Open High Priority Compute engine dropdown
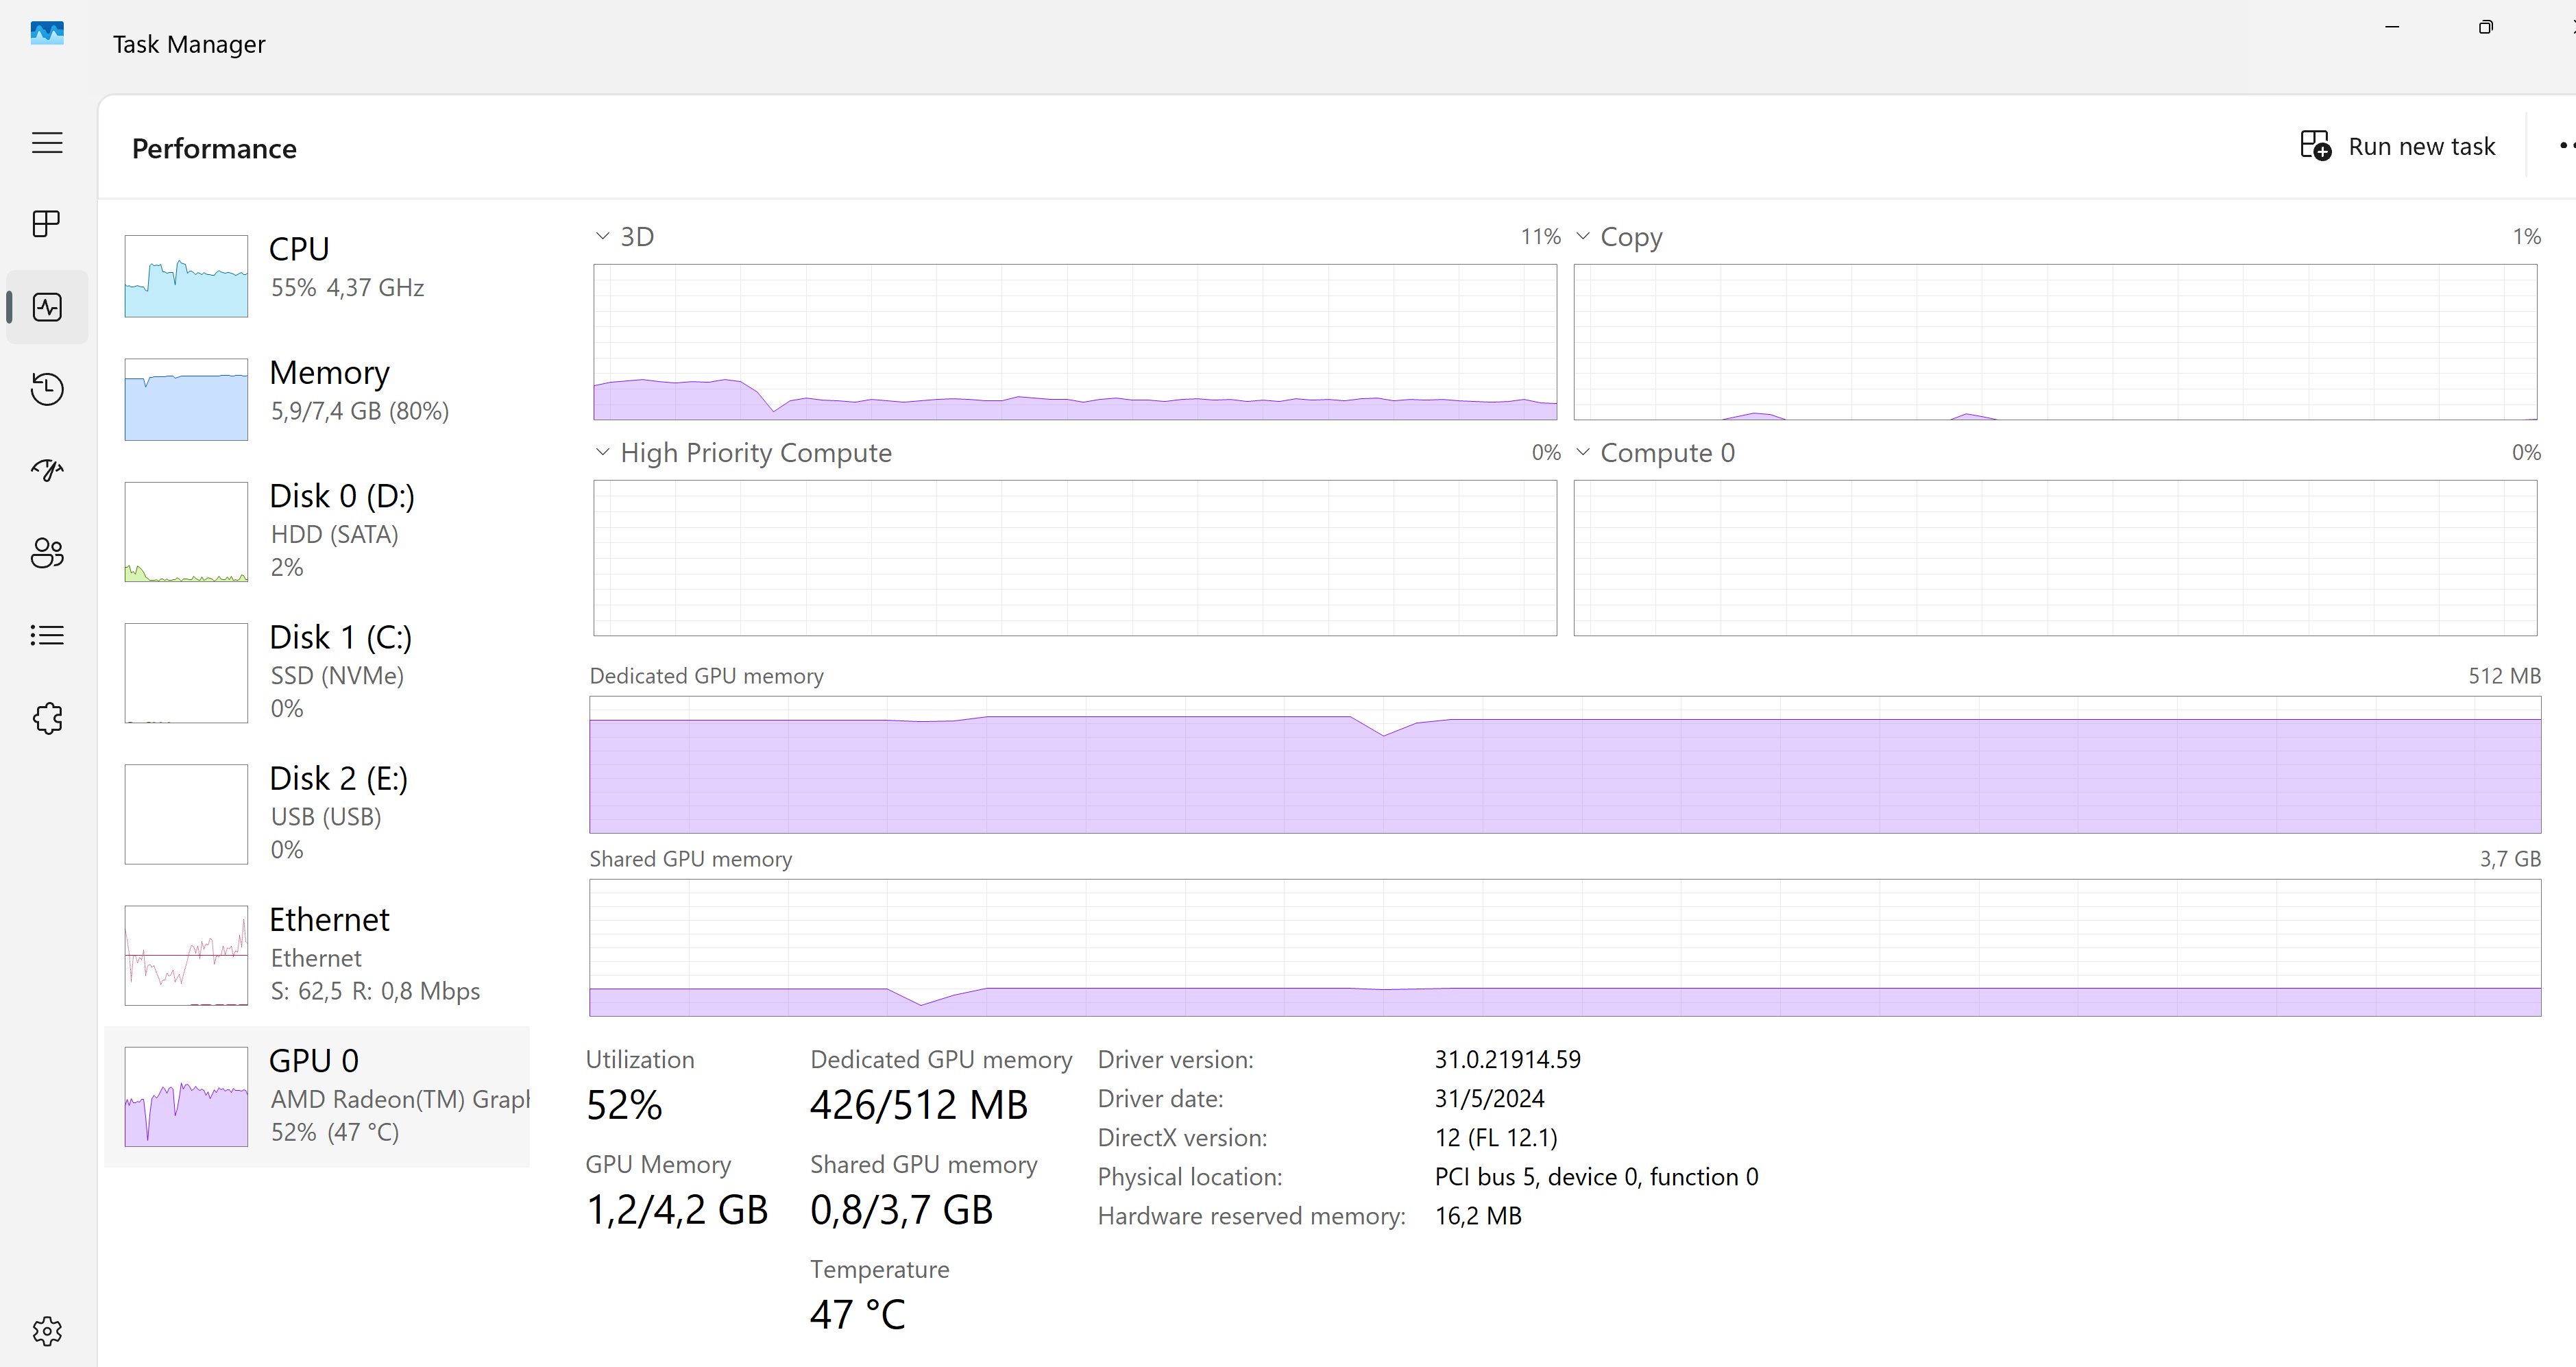This screenshot has width=2576, height=1367. coord(602,453)
